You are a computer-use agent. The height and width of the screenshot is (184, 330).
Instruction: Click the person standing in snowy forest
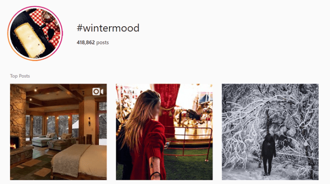coord(268,154)
